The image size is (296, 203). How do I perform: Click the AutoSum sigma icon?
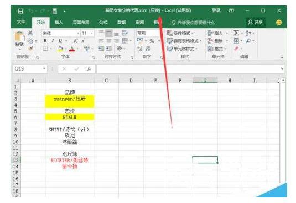tap(236, 33)
